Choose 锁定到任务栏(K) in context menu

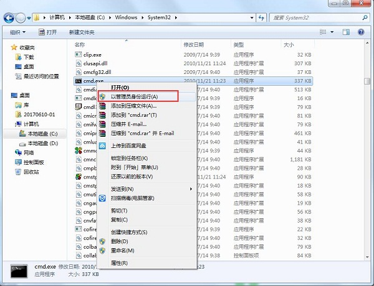click(146, 158)
